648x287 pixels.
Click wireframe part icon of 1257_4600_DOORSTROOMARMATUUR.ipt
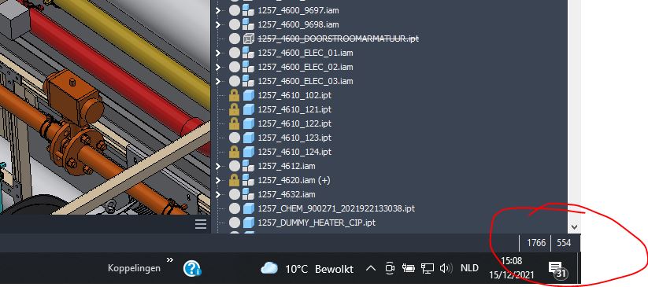coord(248,39)
